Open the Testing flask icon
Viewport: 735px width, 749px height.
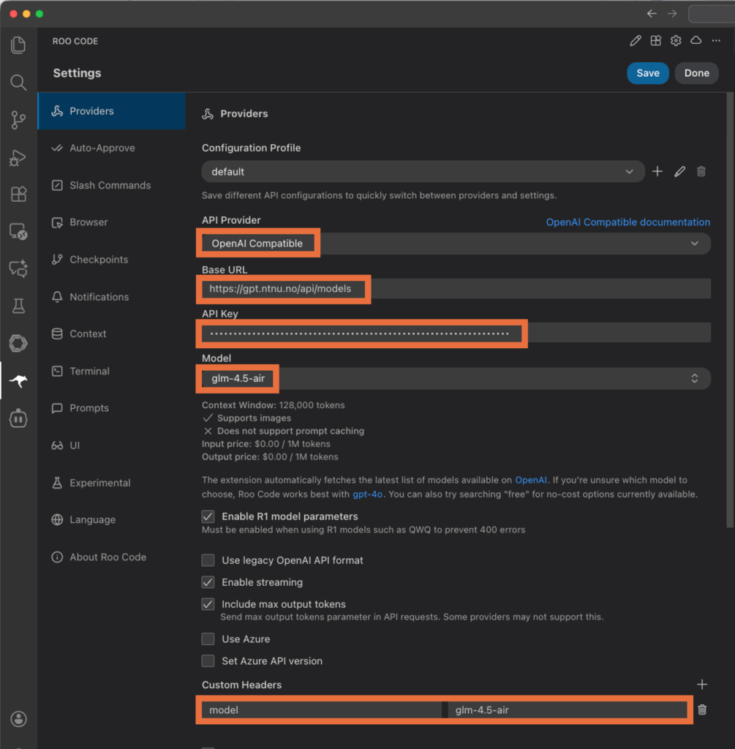tap(18, 306)
